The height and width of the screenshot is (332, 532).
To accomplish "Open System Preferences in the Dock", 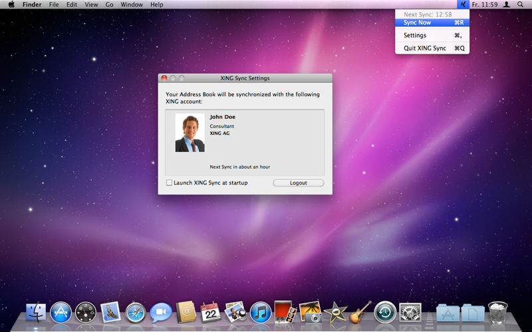I will coord(410,312).
